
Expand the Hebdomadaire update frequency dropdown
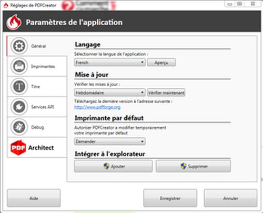tap(110, 93)
